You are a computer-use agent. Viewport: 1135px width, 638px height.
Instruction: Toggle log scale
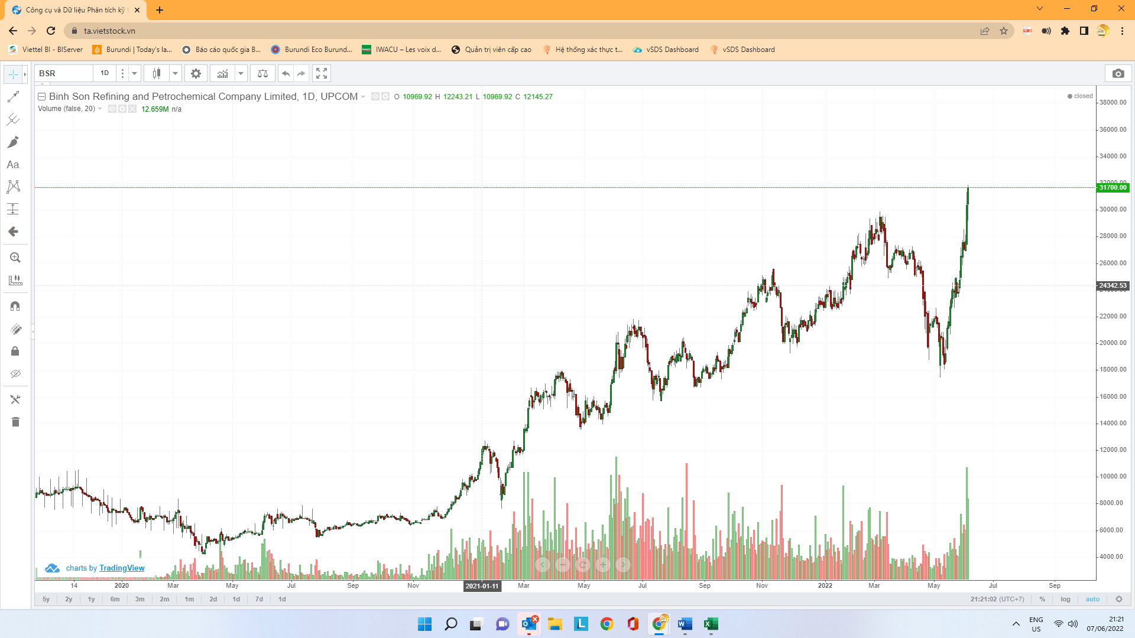pos(1065,599)
